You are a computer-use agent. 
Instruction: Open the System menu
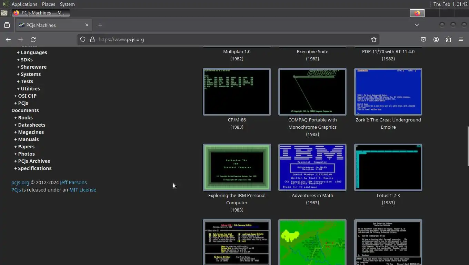[67, 4]
